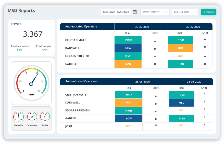Click the Generate button
Viewport: 224px width, 144px height.
[x=208, y=12]
